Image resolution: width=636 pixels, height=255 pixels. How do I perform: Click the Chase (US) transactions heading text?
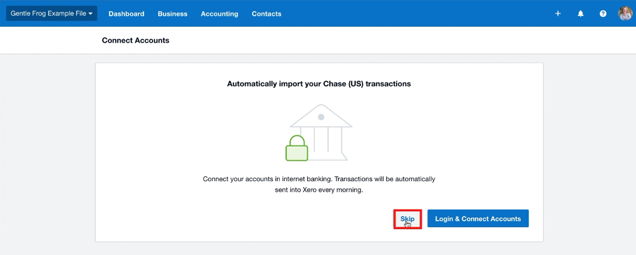click(319, 84)
